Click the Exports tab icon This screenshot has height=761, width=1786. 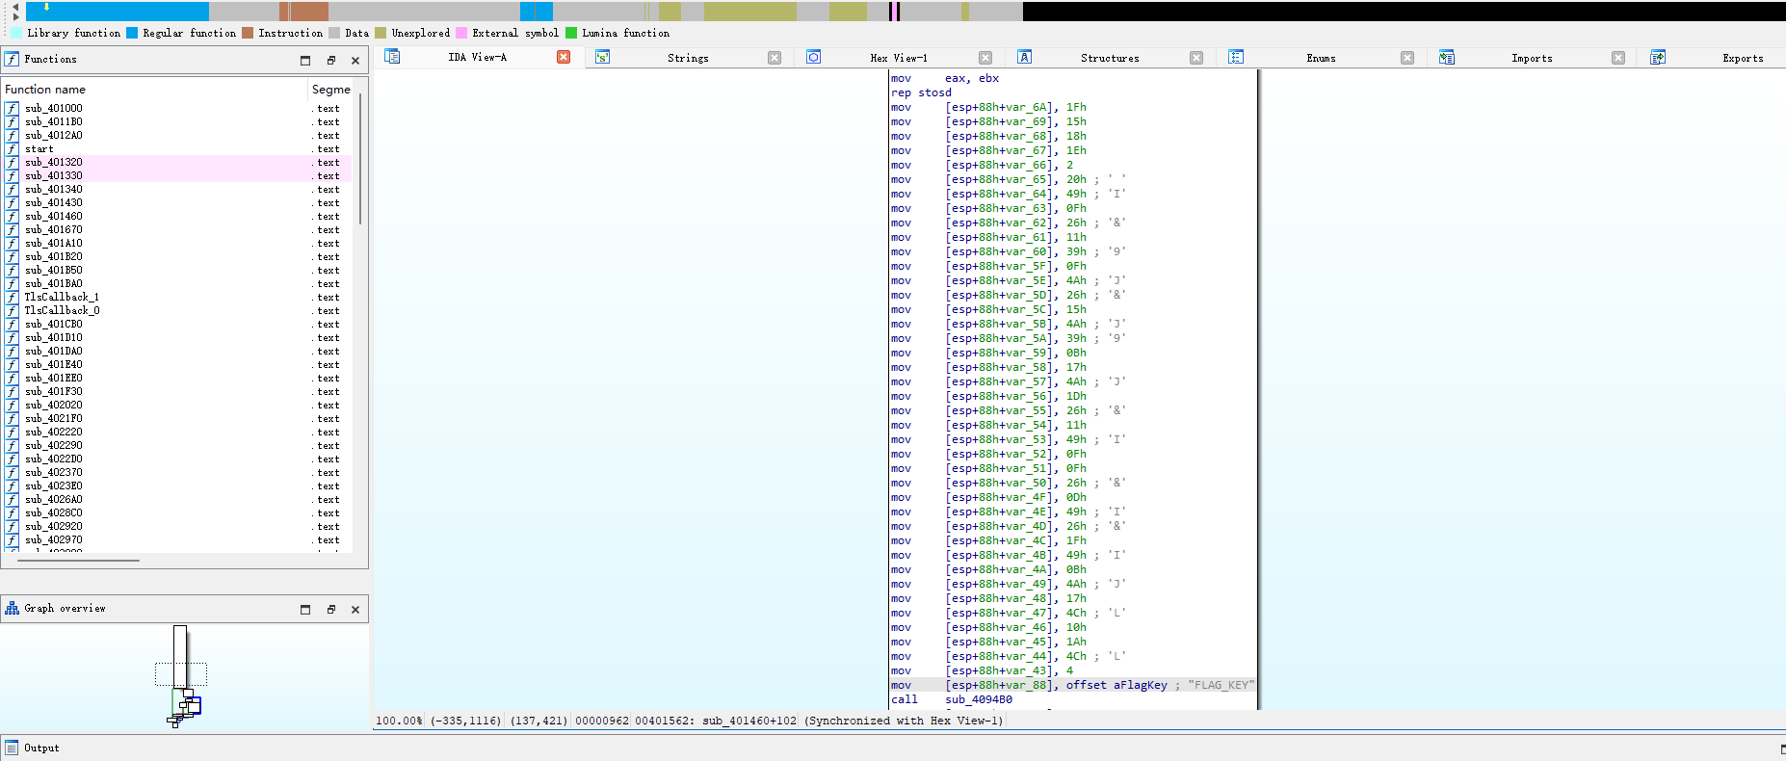(1657, 57)
